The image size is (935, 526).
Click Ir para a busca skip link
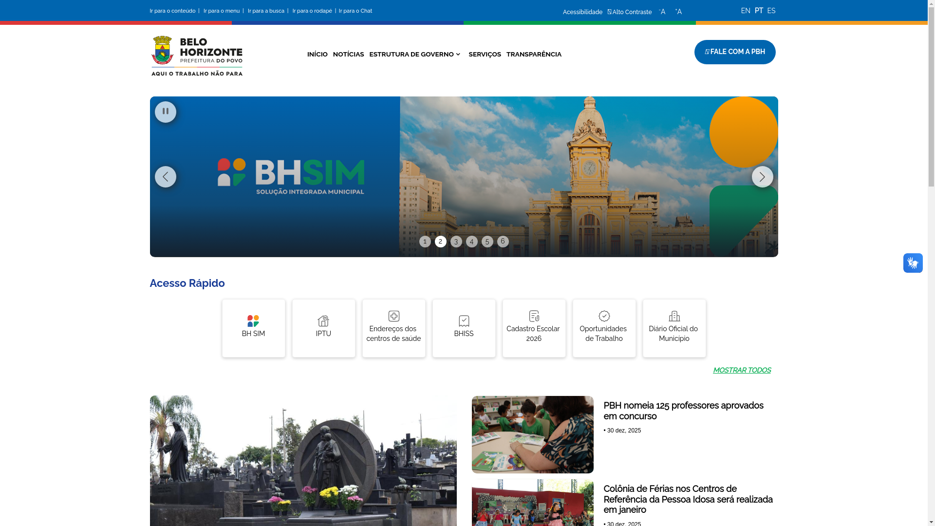pyautogui.click(x=266, y=11)
